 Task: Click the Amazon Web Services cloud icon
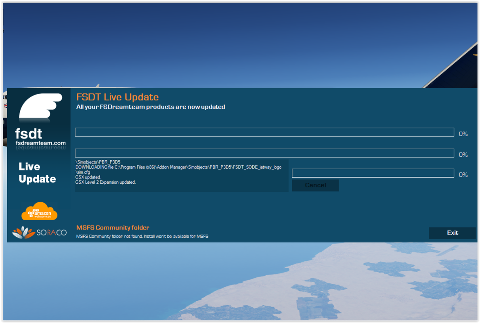(39, 211)
